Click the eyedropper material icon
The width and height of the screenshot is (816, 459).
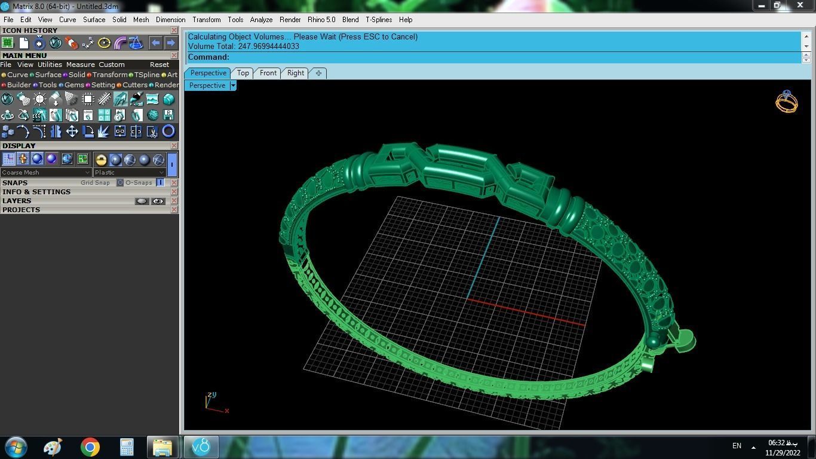pyautogui.click(x=136, y=99)
